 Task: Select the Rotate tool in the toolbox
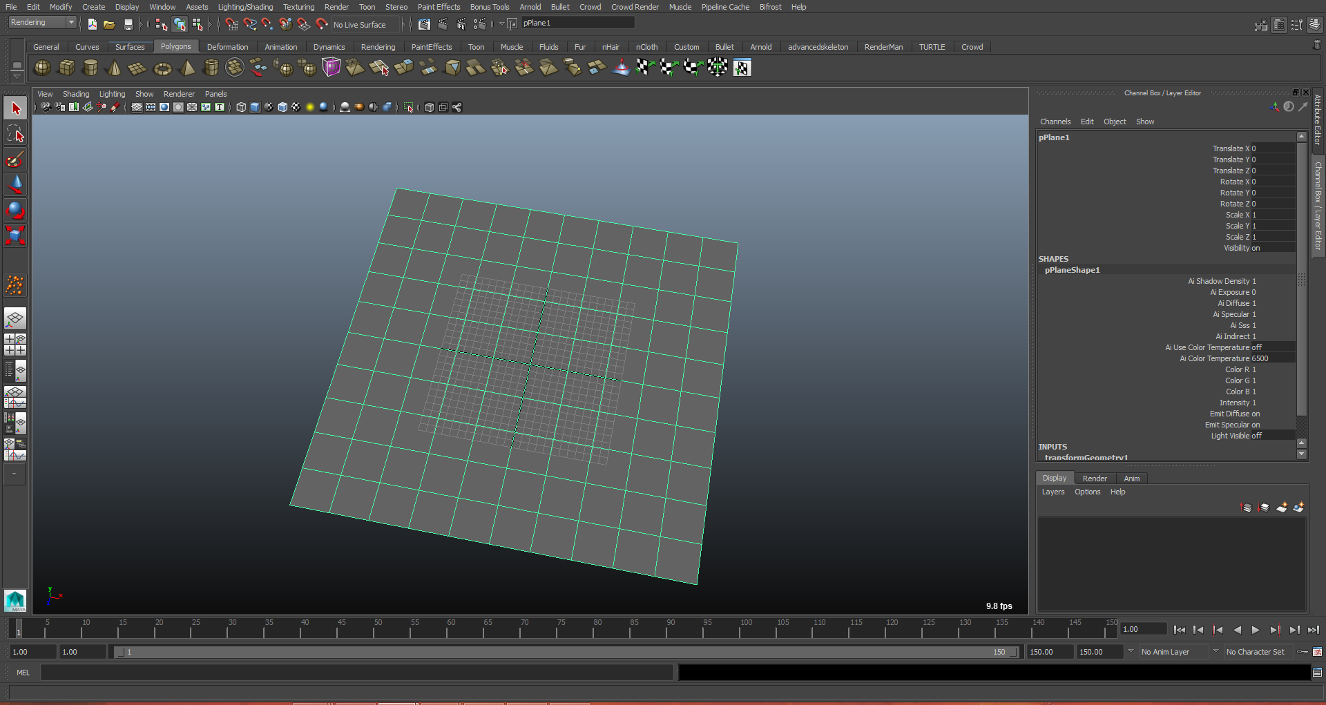coord(15,210)
